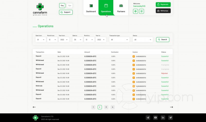This screenshot has width=206, height=122.
Task: Click the Referrals transaction row label
Action: pos(39,86)
